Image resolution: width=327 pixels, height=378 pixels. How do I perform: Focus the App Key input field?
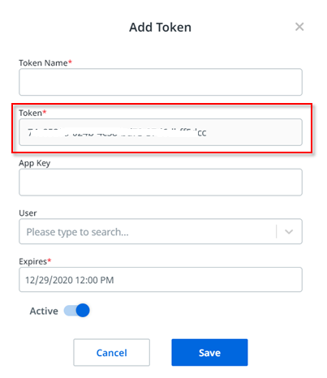161,183
